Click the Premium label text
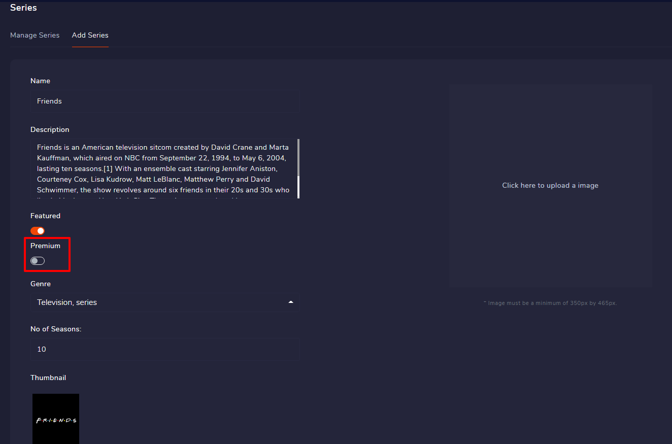The height and width of the screenshot is (444, 672). (45, 246)
